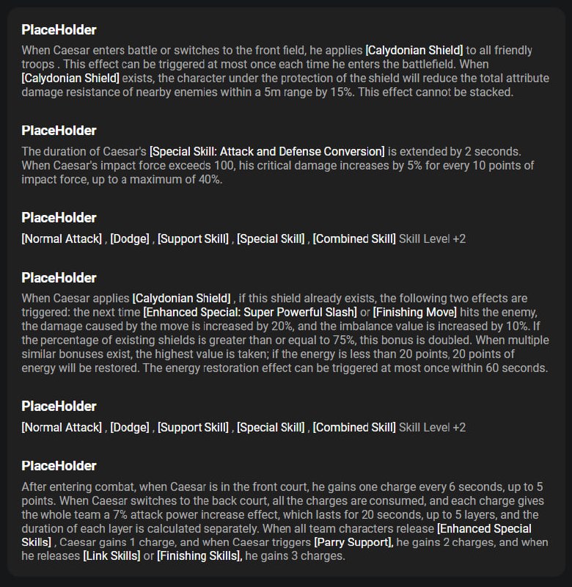
Task: Click [Support Skill] in the upper skill-level row
Action: (193, 238)
